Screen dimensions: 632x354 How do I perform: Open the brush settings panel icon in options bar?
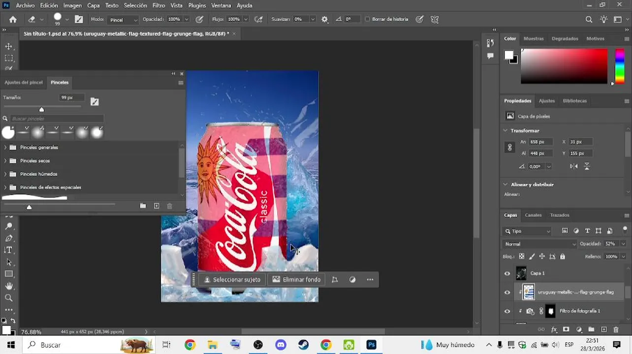(79, 19)
